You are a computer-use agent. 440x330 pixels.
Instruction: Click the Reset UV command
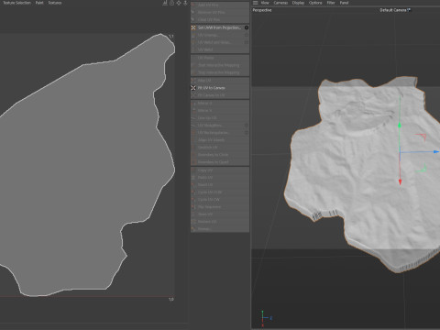coord(220,185)
